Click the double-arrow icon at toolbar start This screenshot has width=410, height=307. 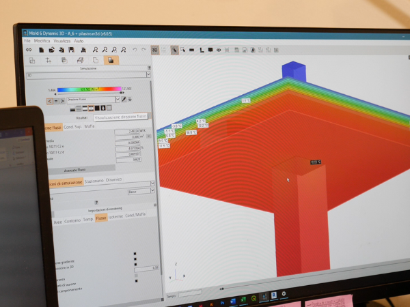point(29,50)
